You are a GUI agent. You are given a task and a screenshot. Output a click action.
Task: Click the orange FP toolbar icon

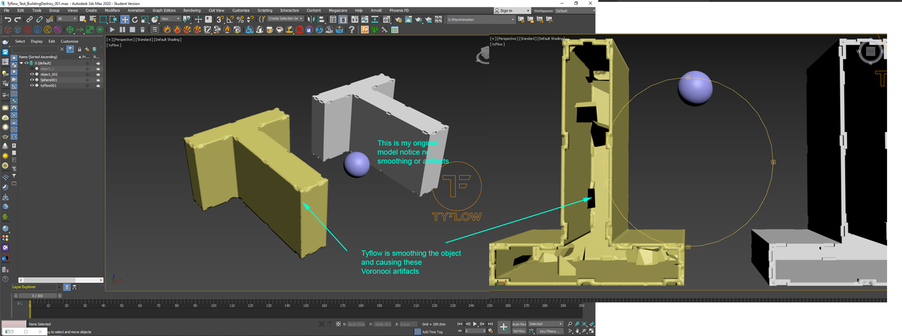pyautogui.click(x=364, y=29)
